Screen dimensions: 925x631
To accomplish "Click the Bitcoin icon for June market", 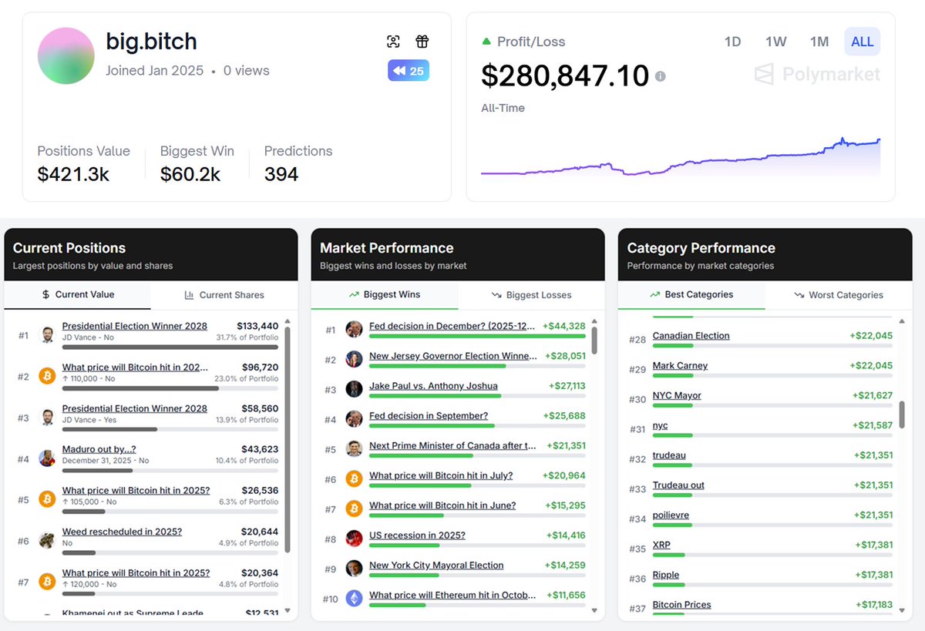I will pyautogui.click(x=355, y=508).
